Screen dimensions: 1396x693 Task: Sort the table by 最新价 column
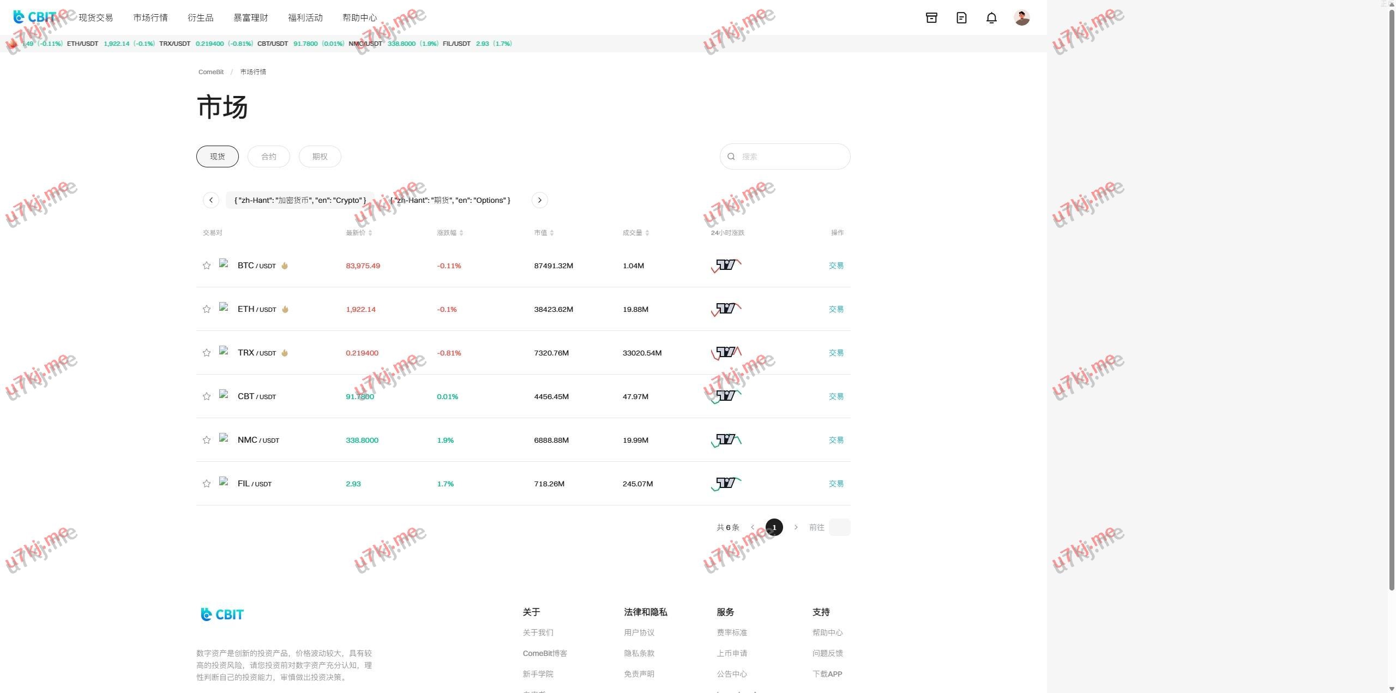coord(359,233)
